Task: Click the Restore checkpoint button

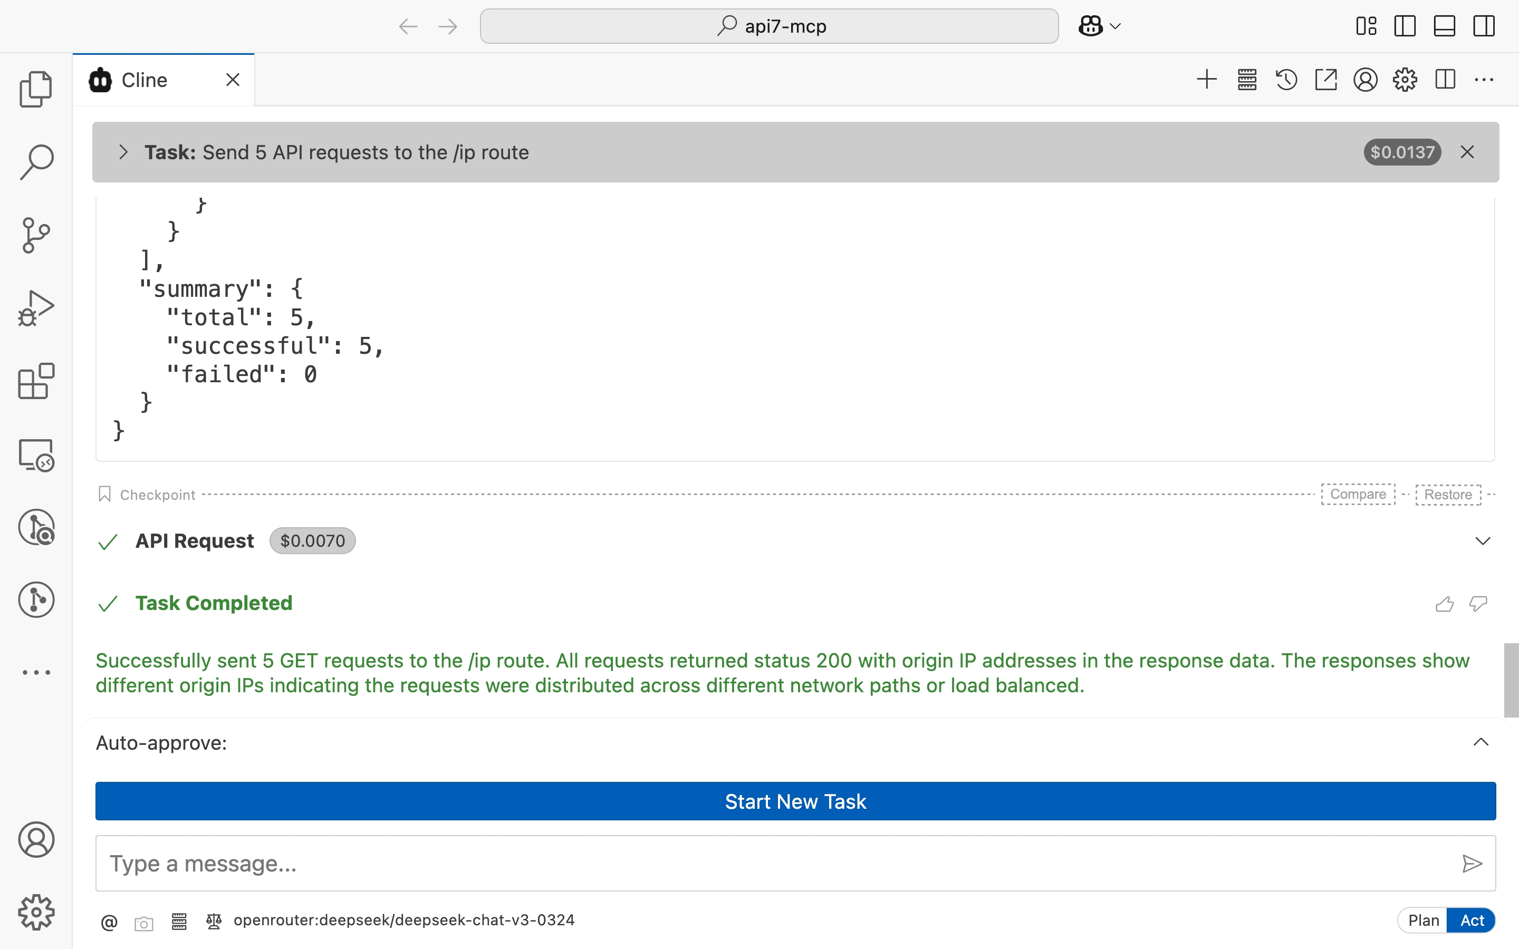Action: coord(1448,494)
